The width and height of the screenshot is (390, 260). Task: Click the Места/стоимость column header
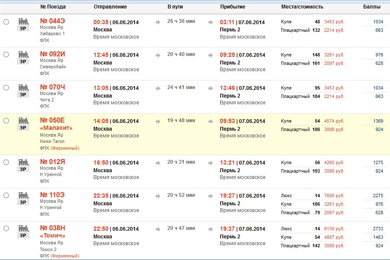(302, 7)
